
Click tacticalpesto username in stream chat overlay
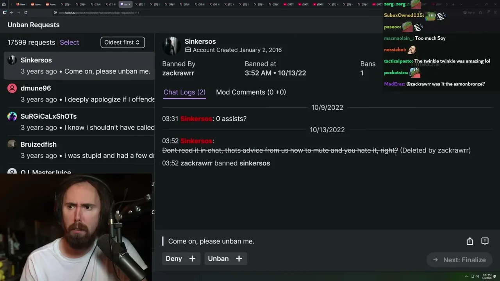398,61
